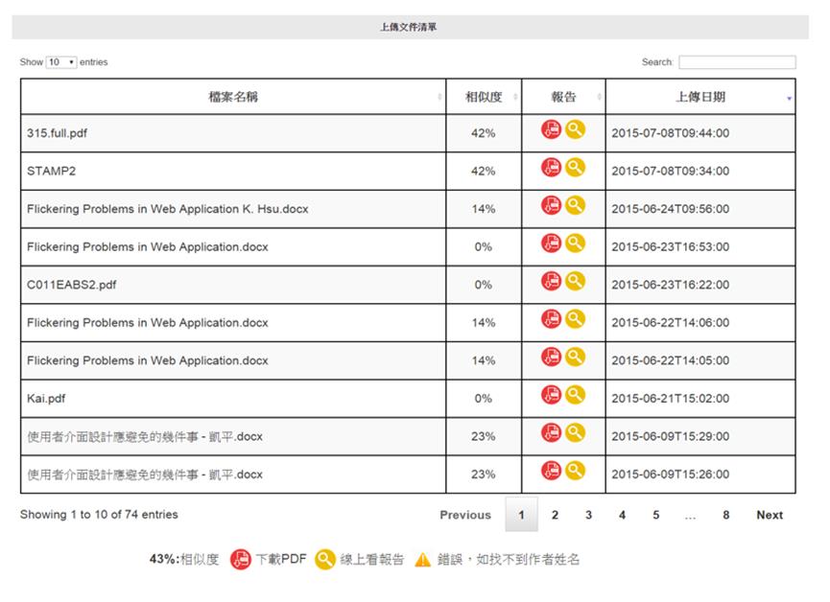Viewport: 830px width, 602px height.
Task: Open online report for C011EABS2.pdf
Action: (575, 281)
